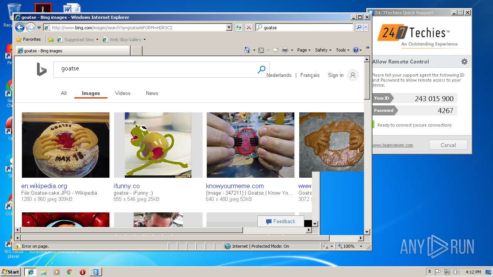The width and height of the screenshot is (493, 277).
Task: Click the Opera icon in the taskbar
Action: [x=82, y=272]
